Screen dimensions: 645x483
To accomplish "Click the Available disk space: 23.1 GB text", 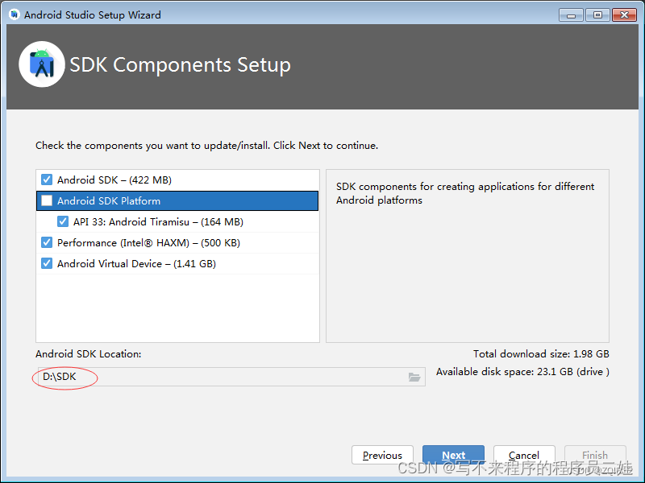I will click(522, 372).
